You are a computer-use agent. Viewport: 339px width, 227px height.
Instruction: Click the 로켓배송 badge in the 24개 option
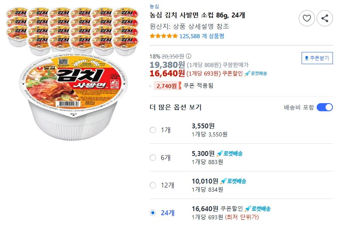(258, 209)
